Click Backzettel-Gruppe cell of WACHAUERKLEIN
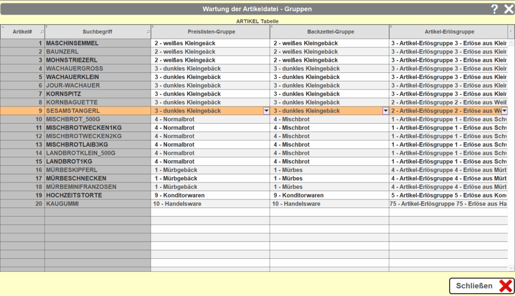515x296 pixels. point(329,77)
